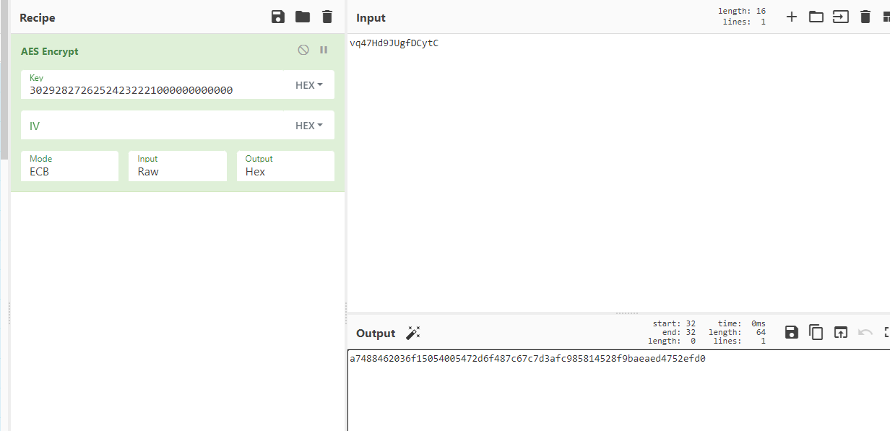Click the output hex ciphertext string
This screenshot has height=431, width=890.
527,359
